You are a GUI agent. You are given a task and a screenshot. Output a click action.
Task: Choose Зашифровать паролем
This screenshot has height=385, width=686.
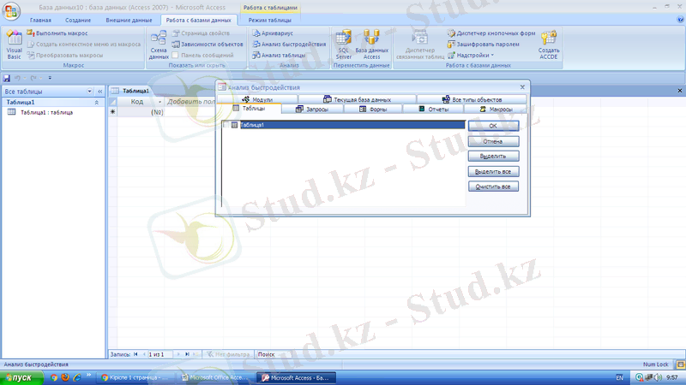pyautogui.click(x=484, y=44)
